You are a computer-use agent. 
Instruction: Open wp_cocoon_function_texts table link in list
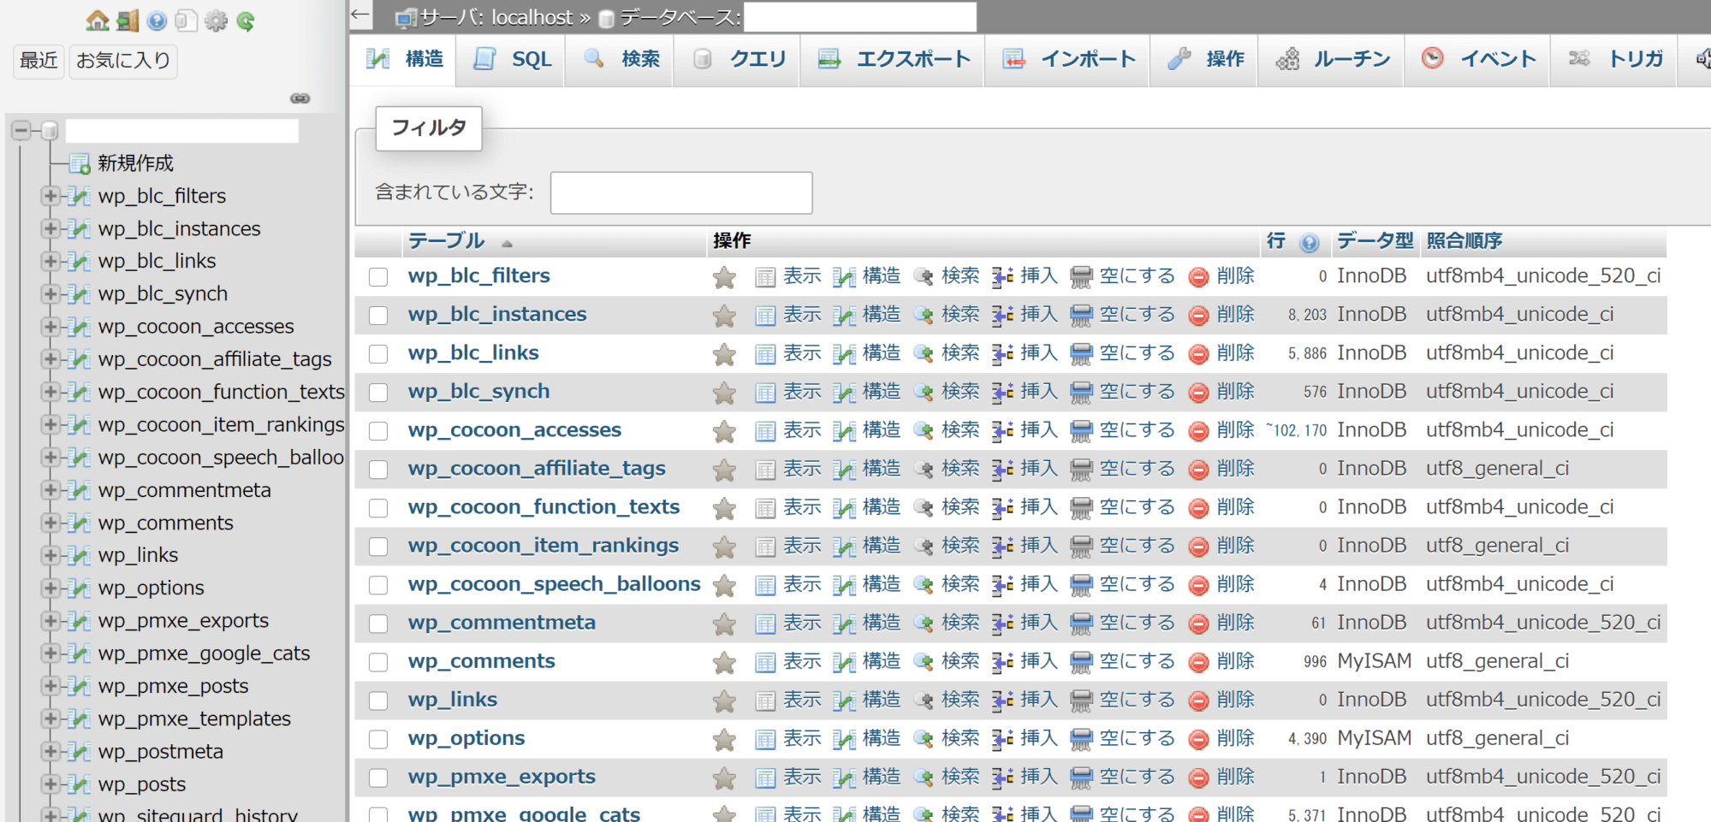pos(544,507)
